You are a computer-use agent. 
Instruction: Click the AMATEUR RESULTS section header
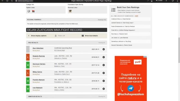pos(67,97)
